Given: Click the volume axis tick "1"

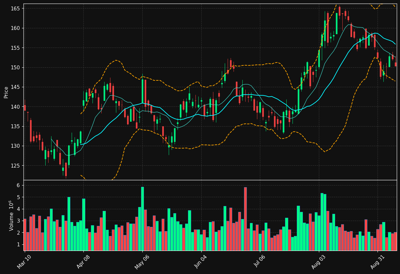Looking at the screenshot, I should click(x=18, y=244).
